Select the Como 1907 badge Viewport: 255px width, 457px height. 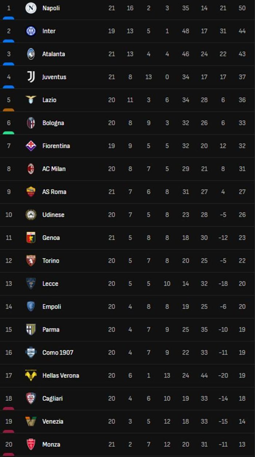click(x=31, y=352)
